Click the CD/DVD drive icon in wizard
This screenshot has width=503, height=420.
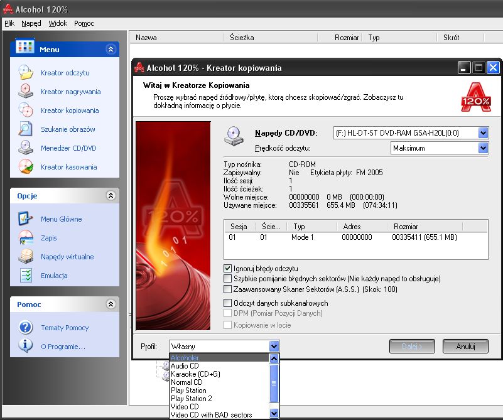[234, 136]
